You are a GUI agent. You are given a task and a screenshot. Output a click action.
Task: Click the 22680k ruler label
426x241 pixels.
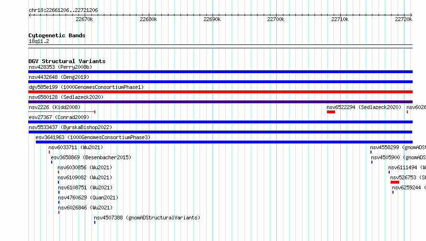(148, 19)
